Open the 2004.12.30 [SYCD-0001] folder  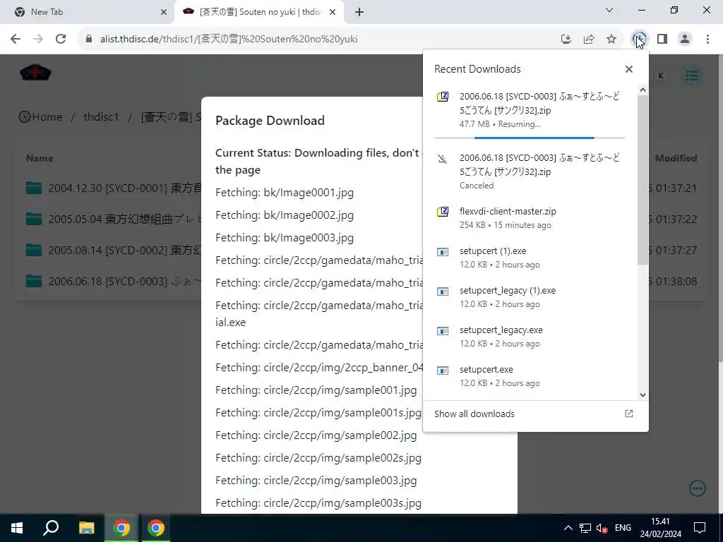coord(114,188)
